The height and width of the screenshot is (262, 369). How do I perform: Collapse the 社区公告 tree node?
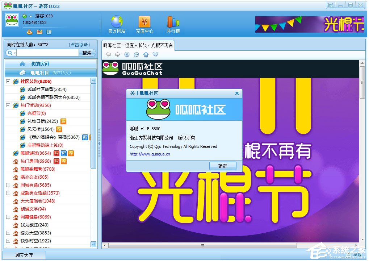8,82
